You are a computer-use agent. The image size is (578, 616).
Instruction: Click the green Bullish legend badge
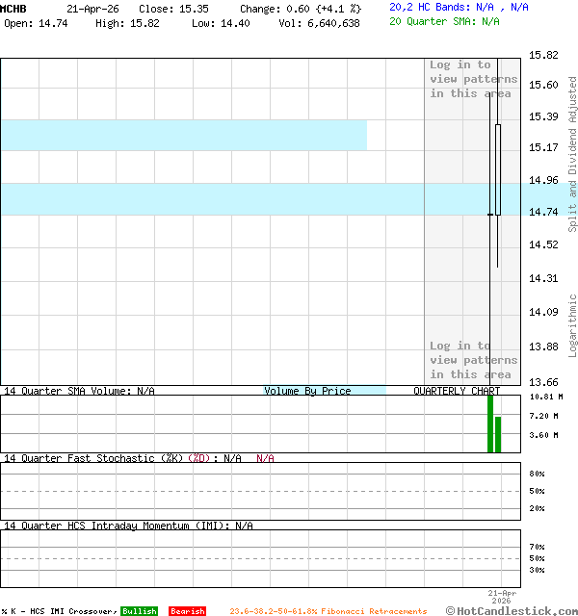pos(139,611)
